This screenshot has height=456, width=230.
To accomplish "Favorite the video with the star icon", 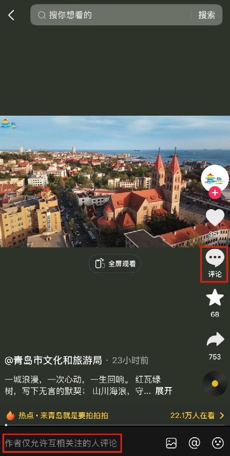I will tap(215, 298).
